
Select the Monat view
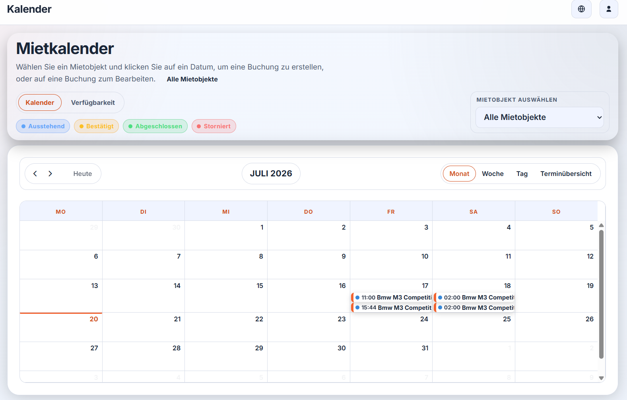point(459,174)
